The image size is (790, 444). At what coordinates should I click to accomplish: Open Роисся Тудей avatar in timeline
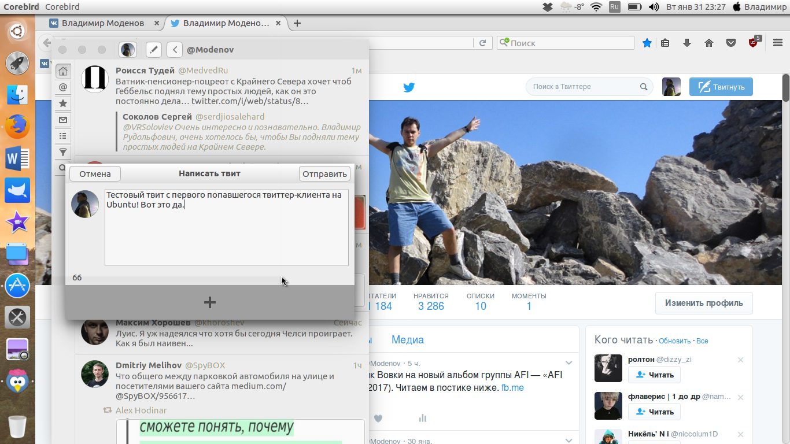[95, 79]
